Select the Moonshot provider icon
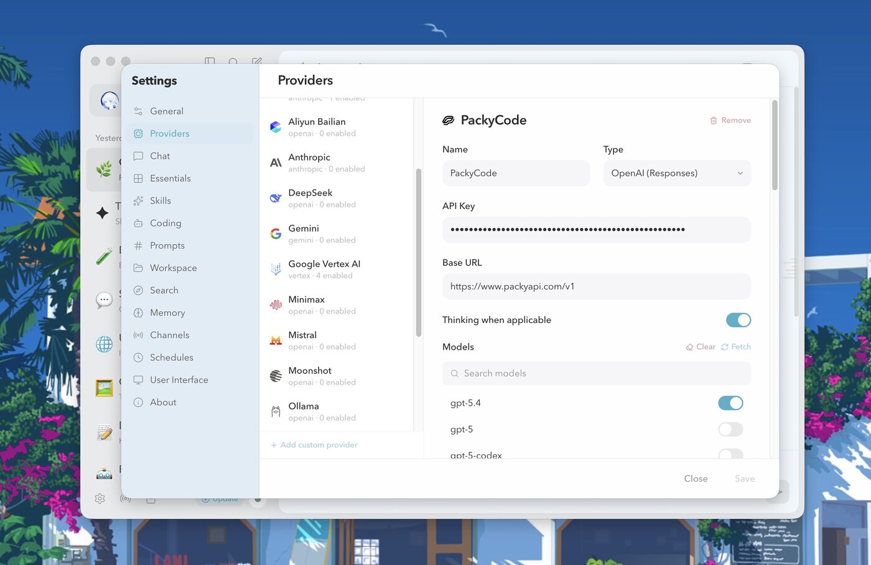The image size is (871, 565). pyautogui.click(x=275, y=375)
